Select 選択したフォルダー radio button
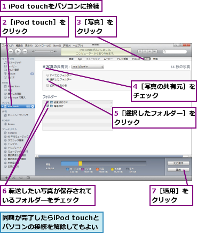The image size is (197, 233). coord(48,79)
